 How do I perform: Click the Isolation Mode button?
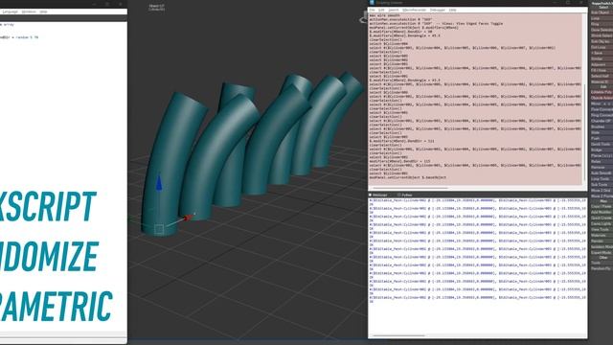[602, 247]
